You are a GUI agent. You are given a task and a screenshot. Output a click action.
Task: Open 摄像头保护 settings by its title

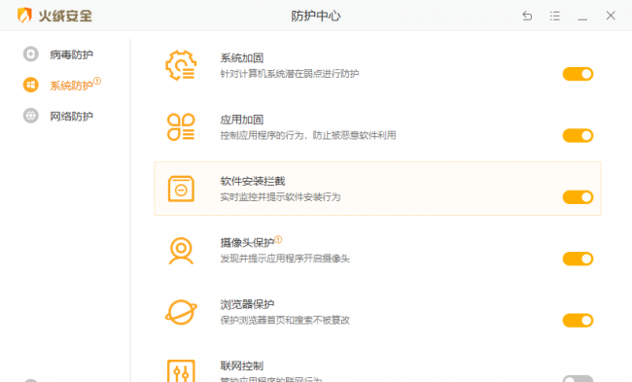(247, 243)
